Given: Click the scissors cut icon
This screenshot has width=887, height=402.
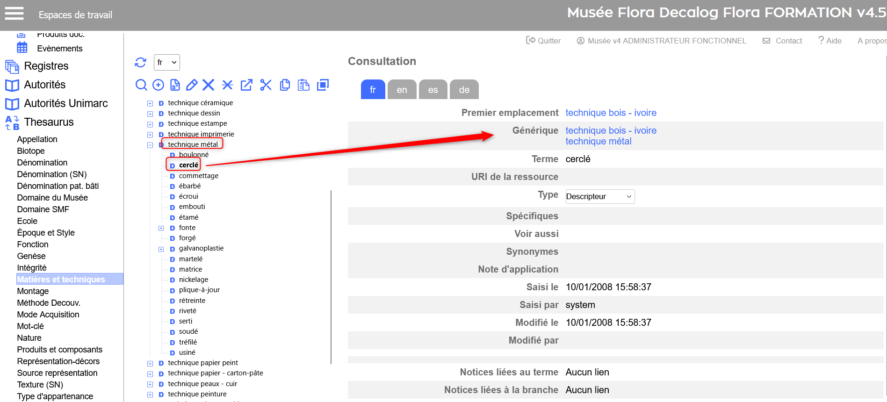Looking at the screenshot, I should [x=266, y=85].
